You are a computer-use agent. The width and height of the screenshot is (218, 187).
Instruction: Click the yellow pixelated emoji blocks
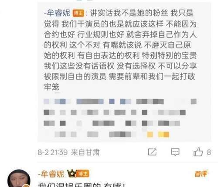click(x=158, y=134)
